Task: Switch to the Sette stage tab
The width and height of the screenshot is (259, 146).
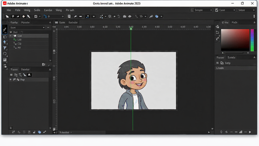Action: [x=60, y=22]
